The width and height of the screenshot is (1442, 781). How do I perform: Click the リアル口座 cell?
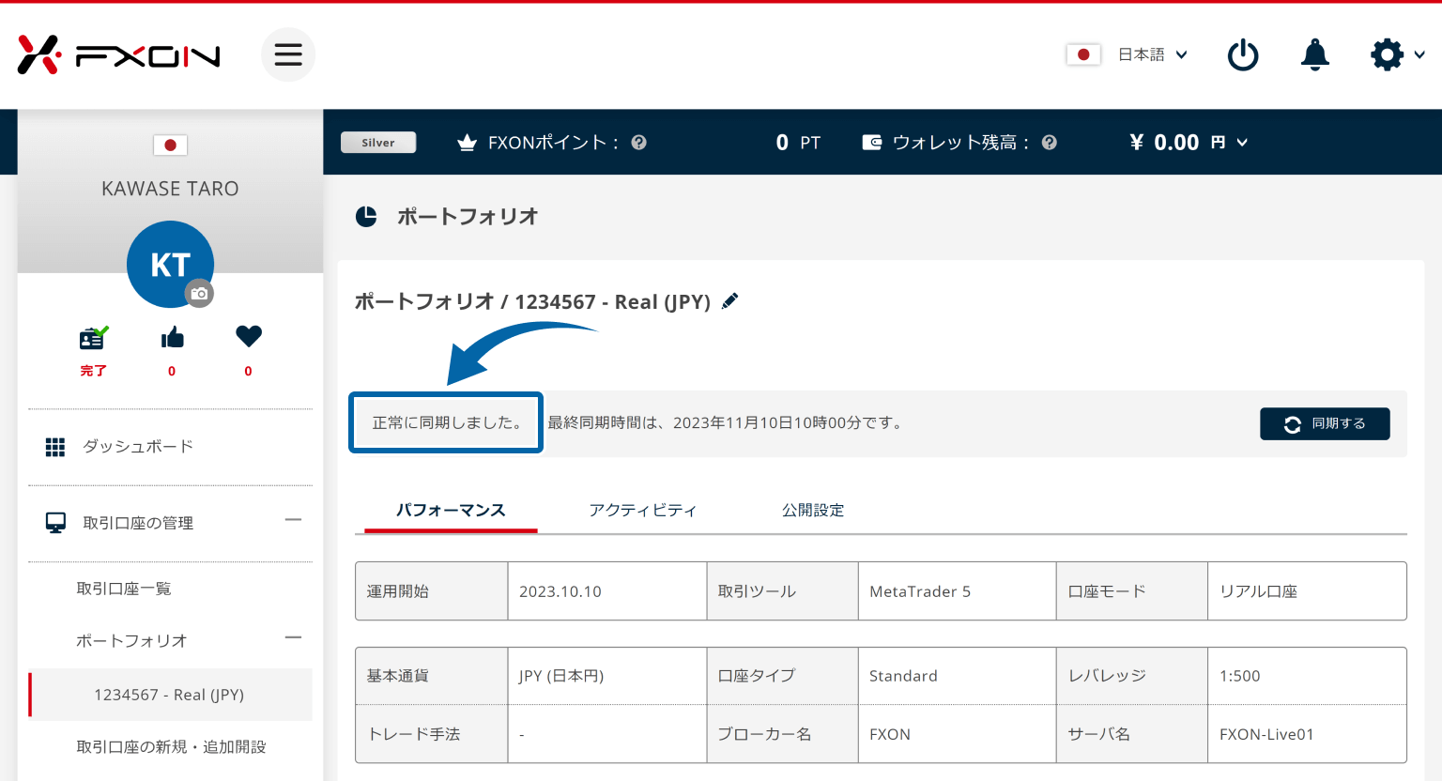click(x=1307, y=591)
